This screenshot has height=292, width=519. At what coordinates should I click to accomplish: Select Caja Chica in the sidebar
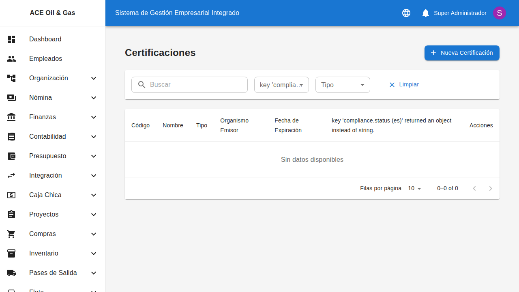pos(45,195)
